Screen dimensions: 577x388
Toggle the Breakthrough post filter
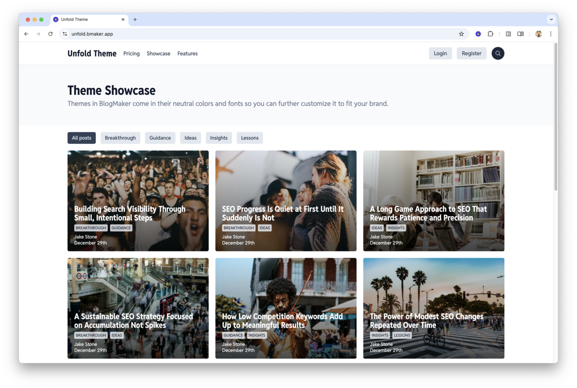pos(120,138)
